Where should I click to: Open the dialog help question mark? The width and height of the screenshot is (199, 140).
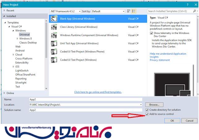coord(188,5)
